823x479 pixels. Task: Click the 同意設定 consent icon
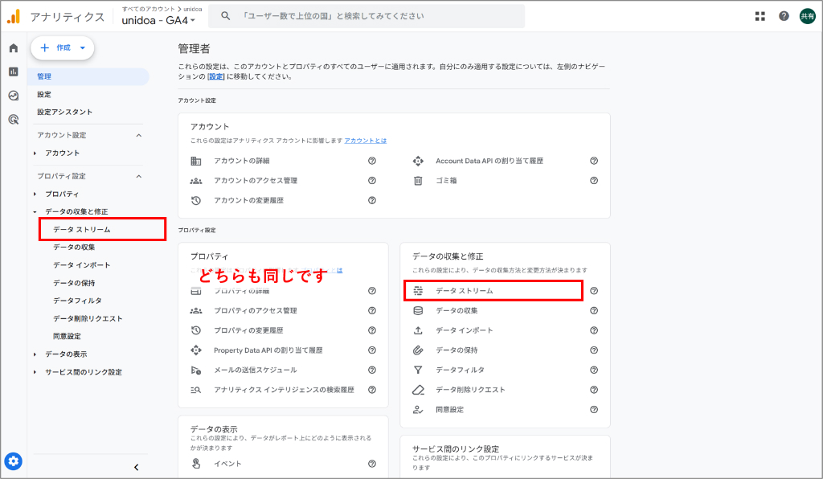click(x=418, y=410)
